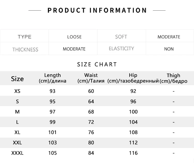This screenshot has width=194, height=163.
Task: Click the Hip (cm) column header
Action: click(133, 78)
